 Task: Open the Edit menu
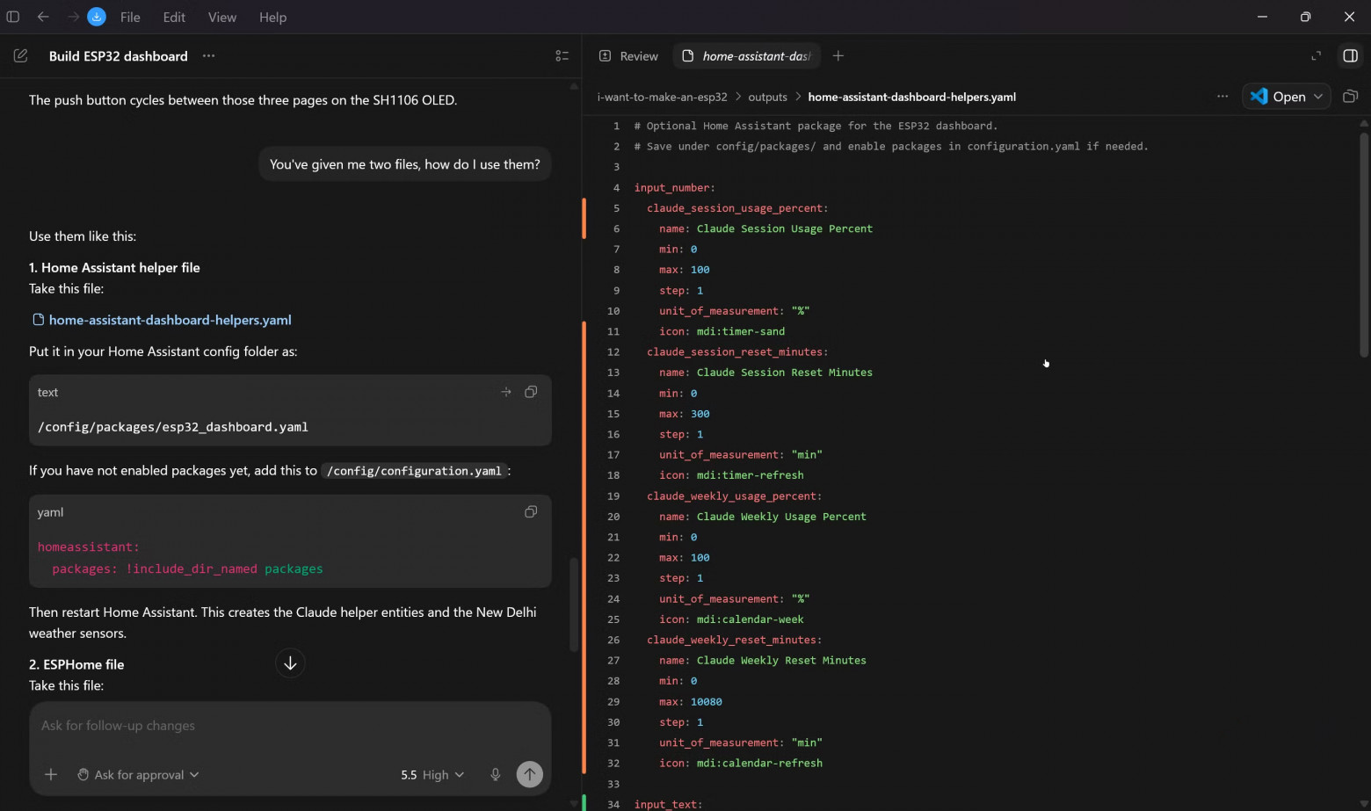[174, 17]
